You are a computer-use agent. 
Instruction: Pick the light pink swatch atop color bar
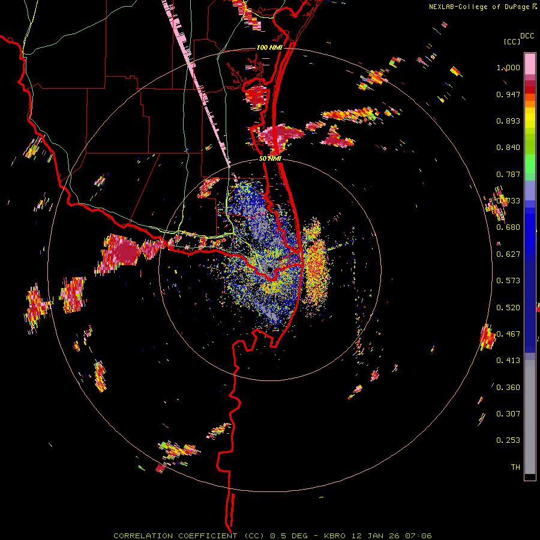click(530, 64)
